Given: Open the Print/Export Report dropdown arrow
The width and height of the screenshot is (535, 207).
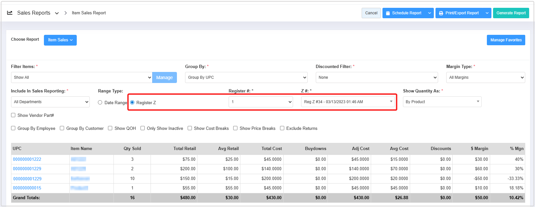Looking at the screenshot, I should pos(487,13).
